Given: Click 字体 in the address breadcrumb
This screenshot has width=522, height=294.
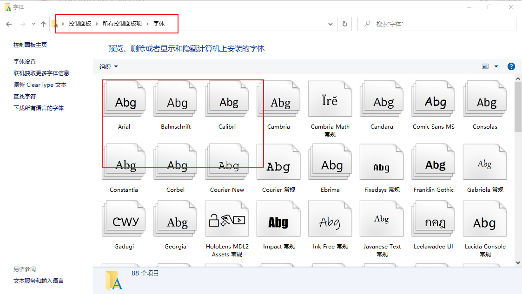Looking at the screenshot, I should pyautogui.click(x=159, y=24).
